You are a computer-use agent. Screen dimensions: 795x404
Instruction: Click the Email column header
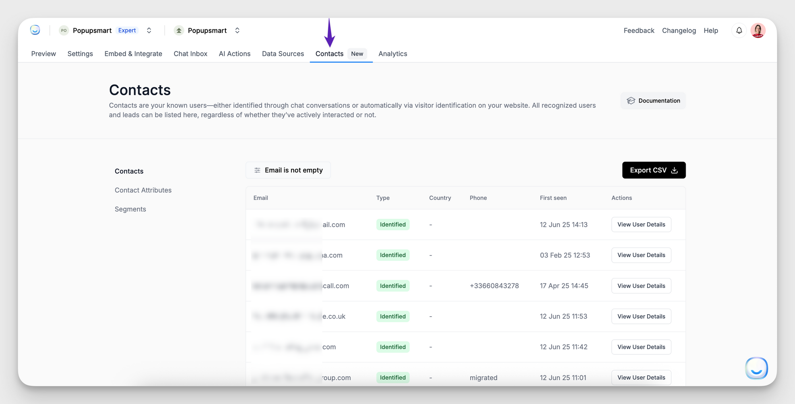pos(261,198)
